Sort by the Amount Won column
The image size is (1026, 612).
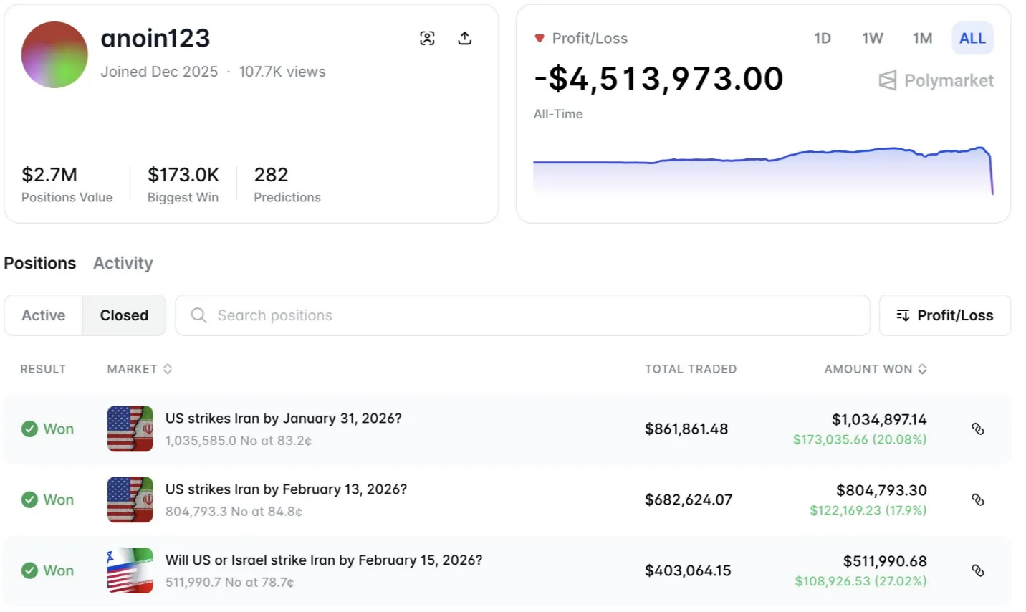875,369
